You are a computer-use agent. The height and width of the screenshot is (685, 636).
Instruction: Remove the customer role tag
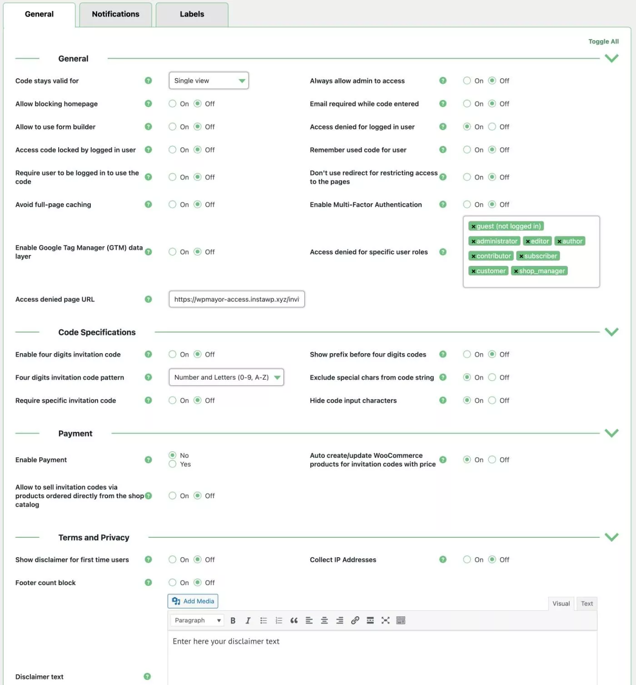(473, 271)
